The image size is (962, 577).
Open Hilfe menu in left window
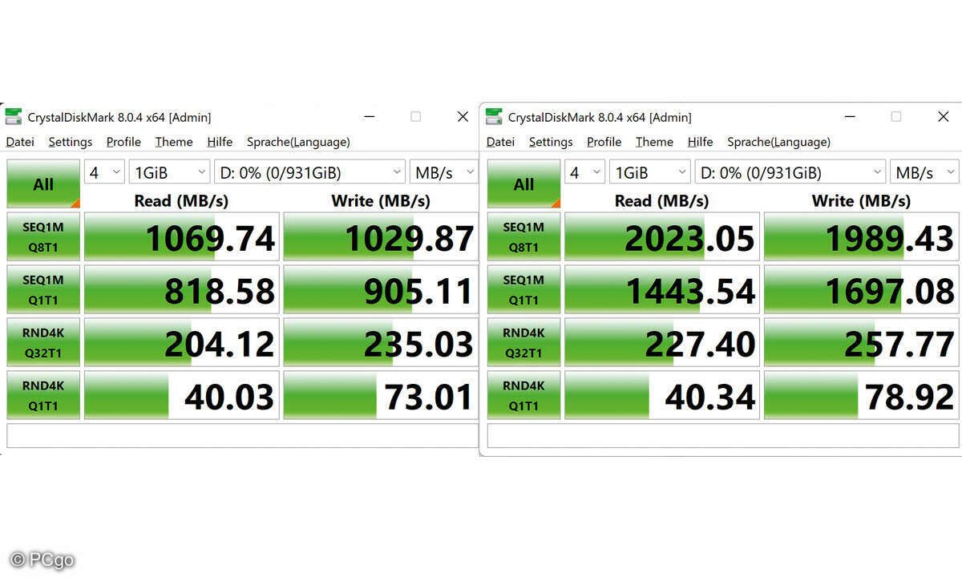(x=220, y=142)
